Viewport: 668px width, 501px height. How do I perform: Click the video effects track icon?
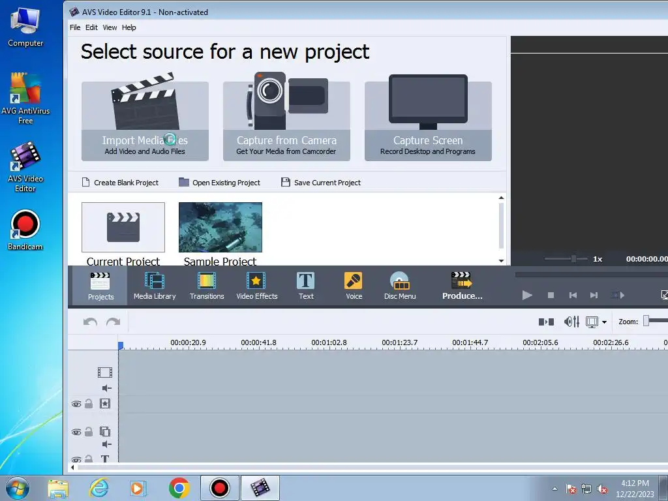click(x=105, y=403)
